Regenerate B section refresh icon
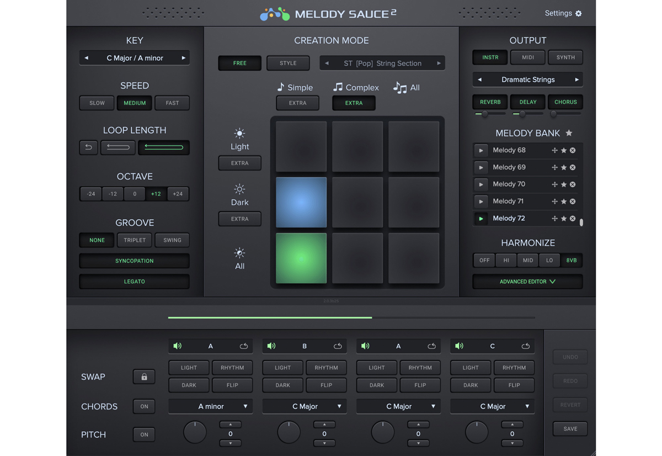The height and width of the screenshot is (456, 662). coord(338,346)
